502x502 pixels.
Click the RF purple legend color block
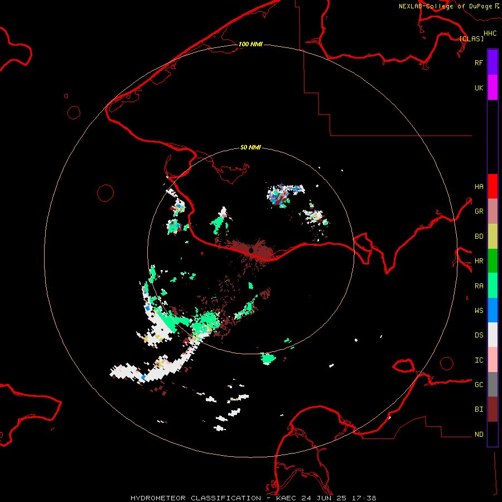point(493,62)
